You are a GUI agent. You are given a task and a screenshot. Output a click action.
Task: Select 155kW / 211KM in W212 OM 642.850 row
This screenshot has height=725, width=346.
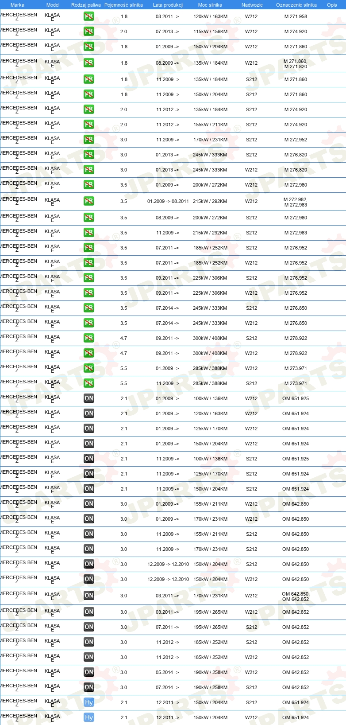pos(210,504)
